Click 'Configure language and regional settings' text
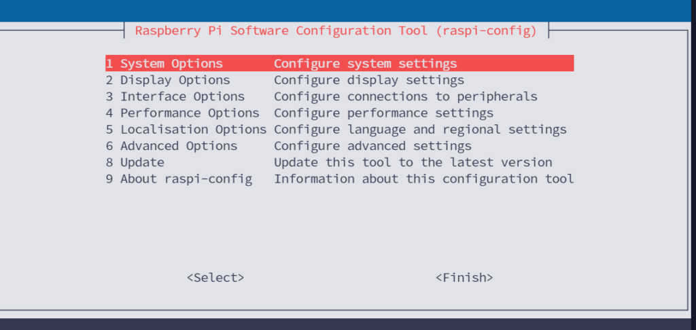Image resolution: width=696 pixels, height=330 pixels. (x=420, y=129)
